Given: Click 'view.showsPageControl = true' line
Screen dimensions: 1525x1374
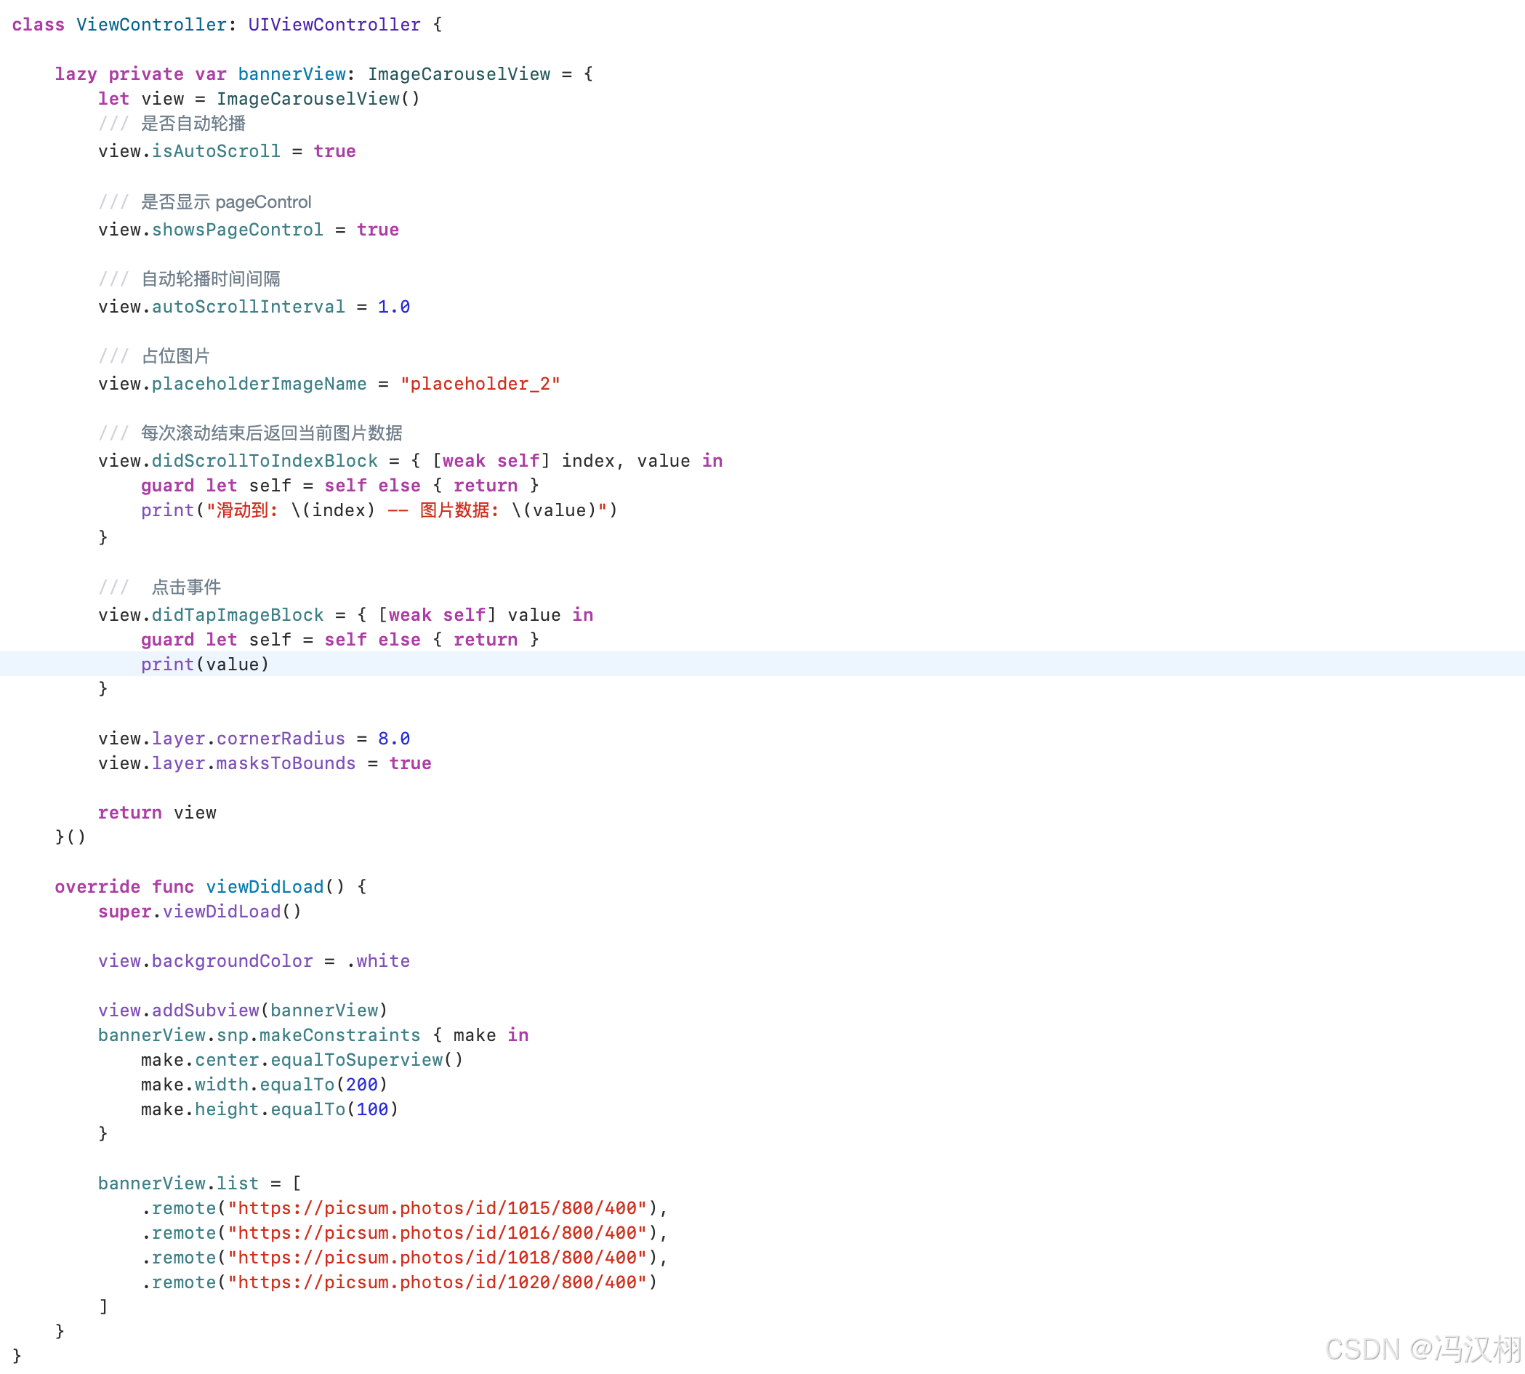Looking at the screenshot, I should click(249, 230).
